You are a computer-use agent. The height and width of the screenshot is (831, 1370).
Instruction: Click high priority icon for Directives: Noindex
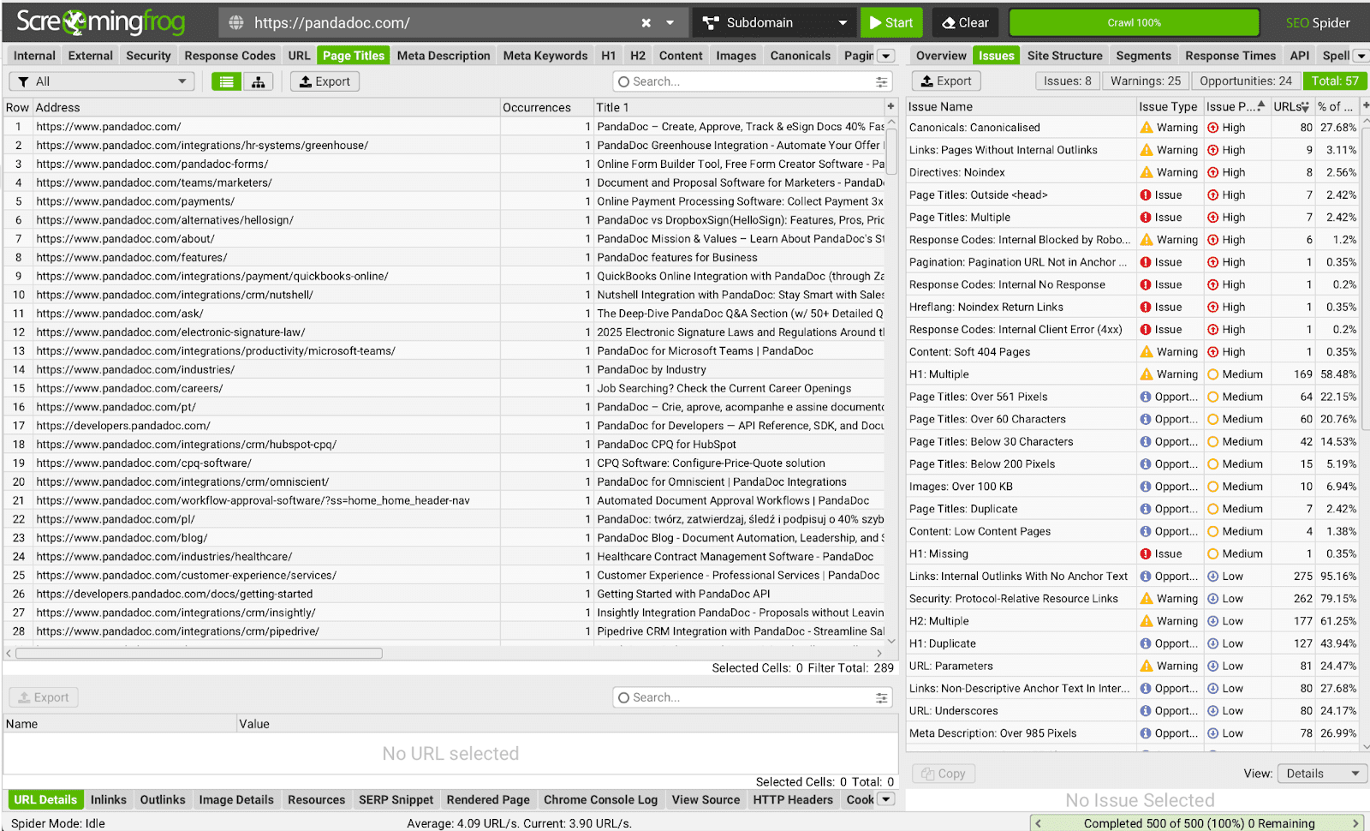click(x=1212, y=172)
